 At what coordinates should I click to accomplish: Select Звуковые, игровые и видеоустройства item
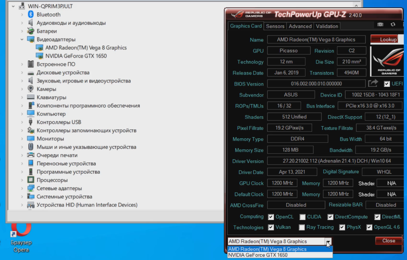coord(84,81)
